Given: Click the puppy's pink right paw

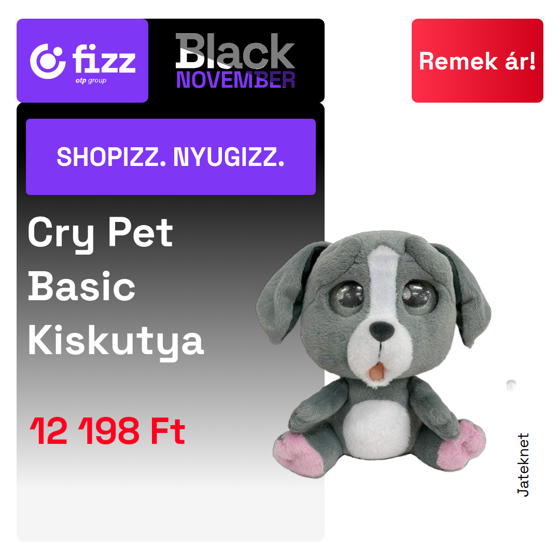Looking at the screenshot, I should pyautogui.click(x=462, y=445).
